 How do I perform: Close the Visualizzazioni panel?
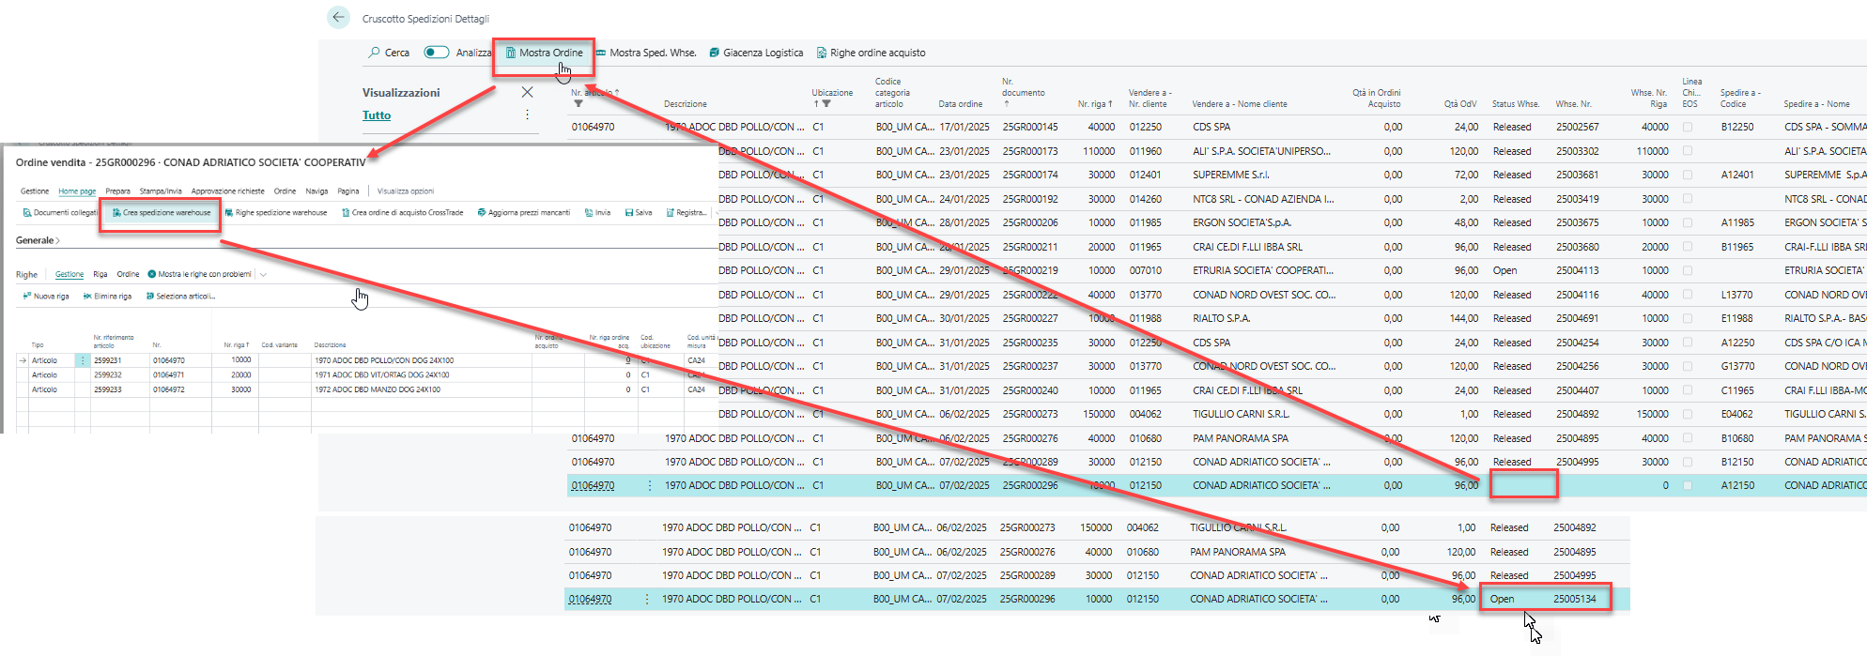click(527, 92)
